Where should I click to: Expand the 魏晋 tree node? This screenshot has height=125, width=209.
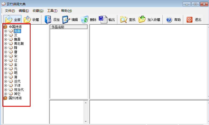(6, 39)
